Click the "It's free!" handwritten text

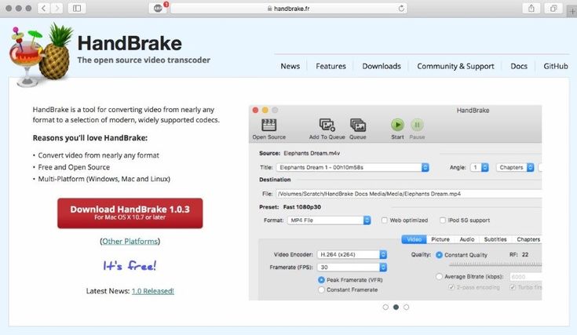tap(130, 265)
